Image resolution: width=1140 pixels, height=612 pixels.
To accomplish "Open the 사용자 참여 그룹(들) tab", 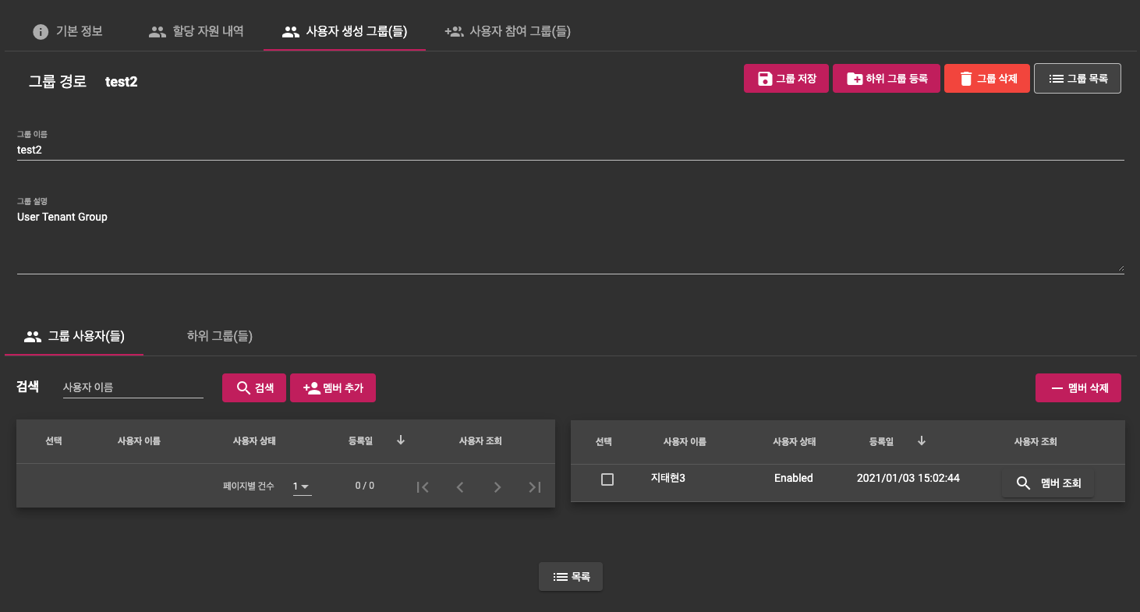I will (x=508, y=31).
